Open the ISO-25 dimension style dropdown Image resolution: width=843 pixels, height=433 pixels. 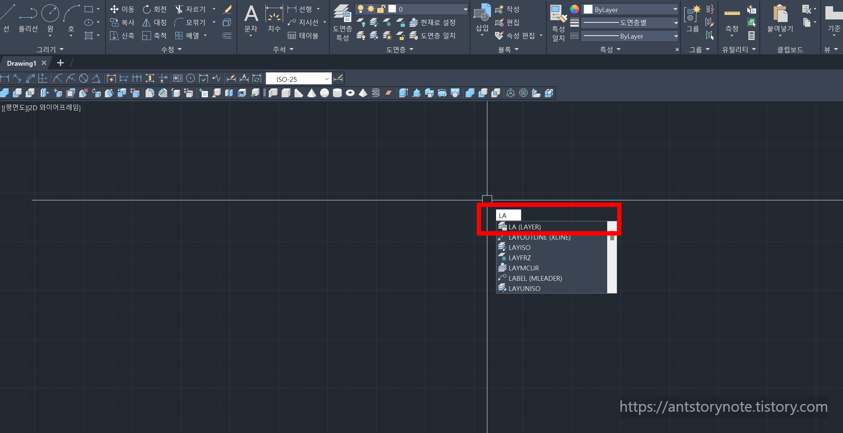click(326, 79)
